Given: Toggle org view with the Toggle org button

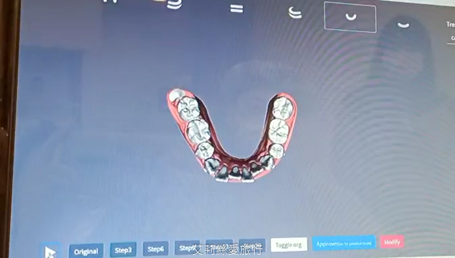Looking at the screenshot, I should [289, 245].
